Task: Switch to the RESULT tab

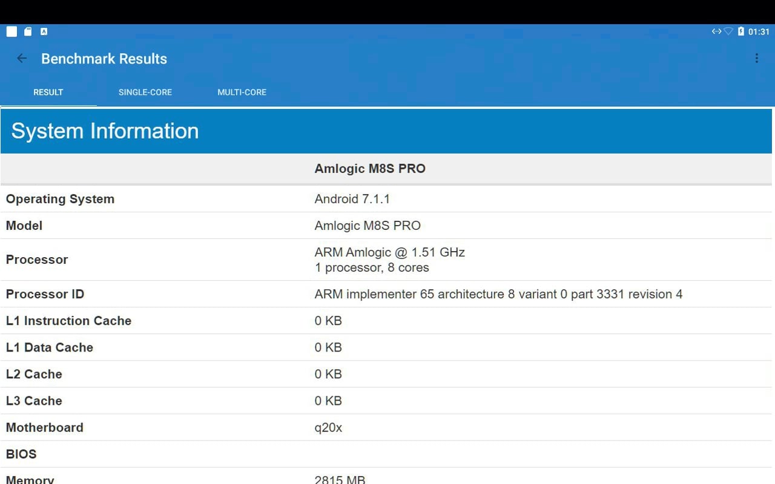Action: (x=48, y=92)
